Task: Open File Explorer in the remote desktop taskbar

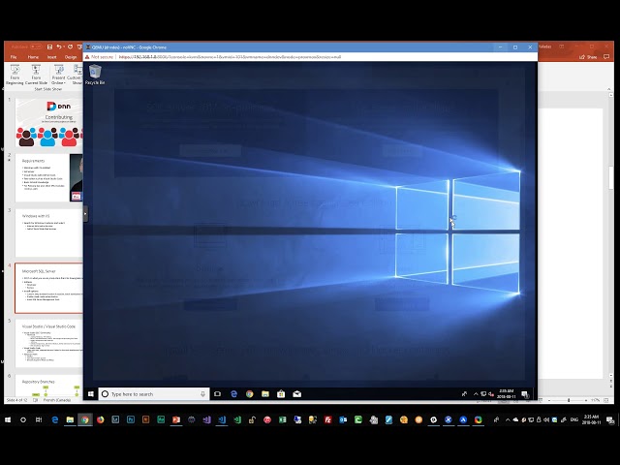Action: click(265, 394)
